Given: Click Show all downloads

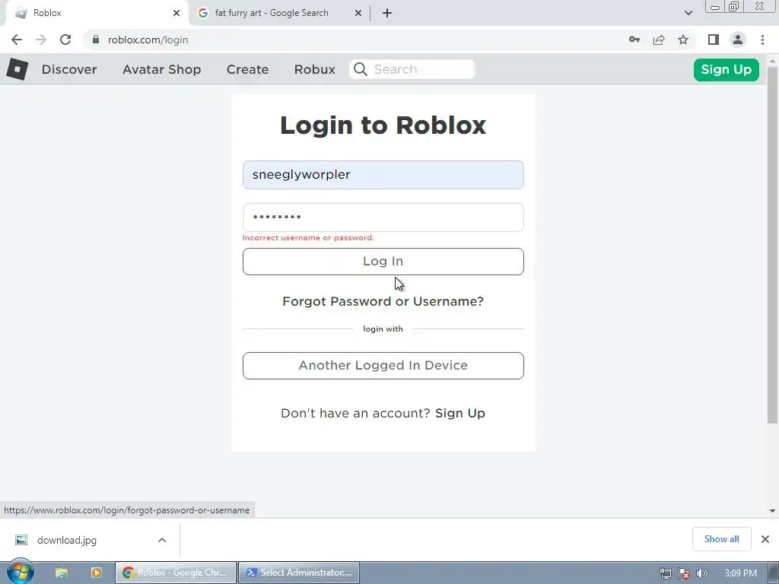Looking at the screenshot, I should click(x=721, y=539).
